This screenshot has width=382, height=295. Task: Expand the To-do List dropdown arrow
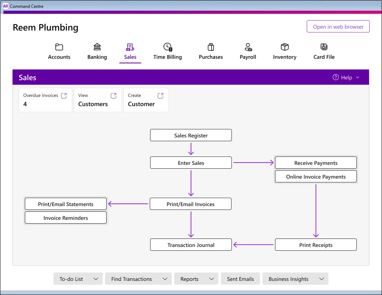(x=96, y=279)
